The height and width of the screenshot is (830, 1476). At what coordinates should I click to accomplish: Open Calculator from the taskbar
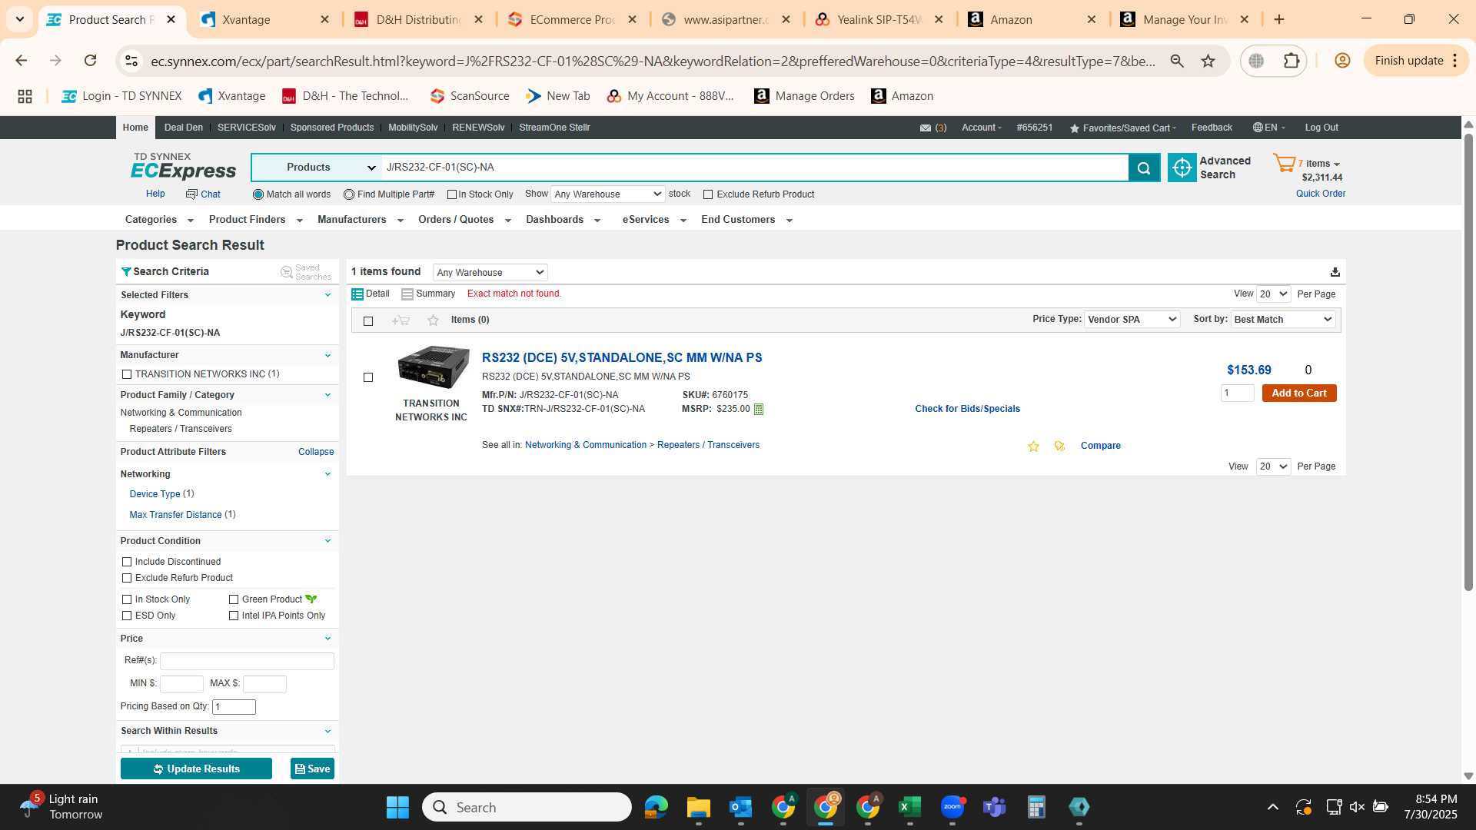click(1036, 807)
